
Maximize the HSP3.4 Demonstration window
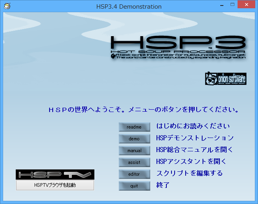pyautogui.click(x=232, y=5)
